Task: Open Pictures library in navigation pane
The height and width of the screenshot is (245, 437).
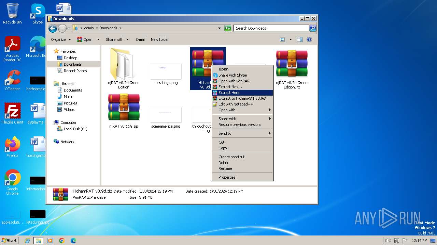Action: click(70, 103)
